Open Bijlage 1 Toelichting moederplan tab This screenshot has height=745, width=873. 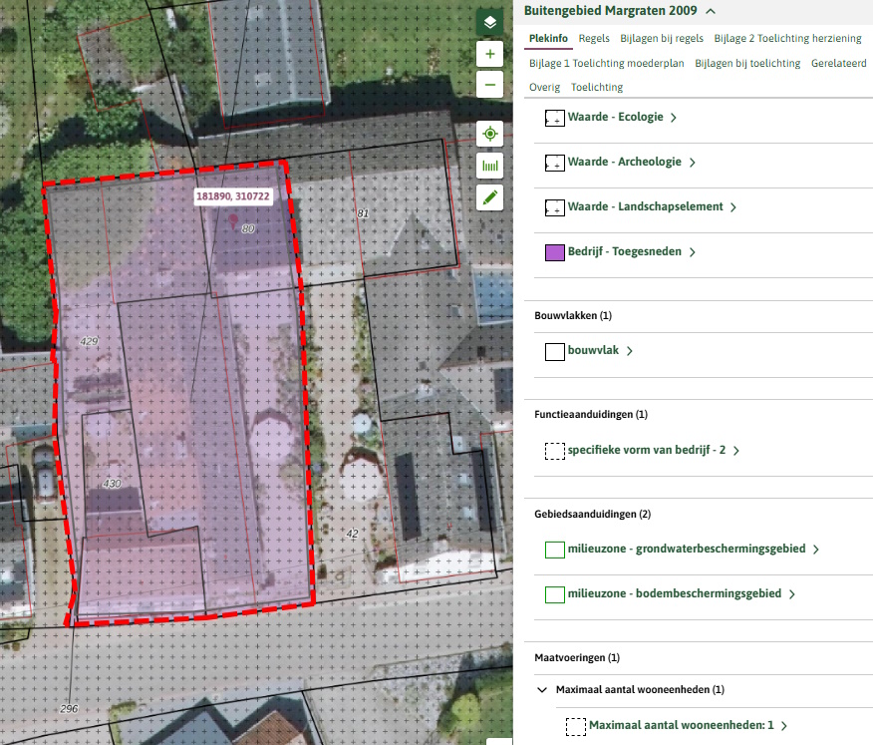click(607, 63)
